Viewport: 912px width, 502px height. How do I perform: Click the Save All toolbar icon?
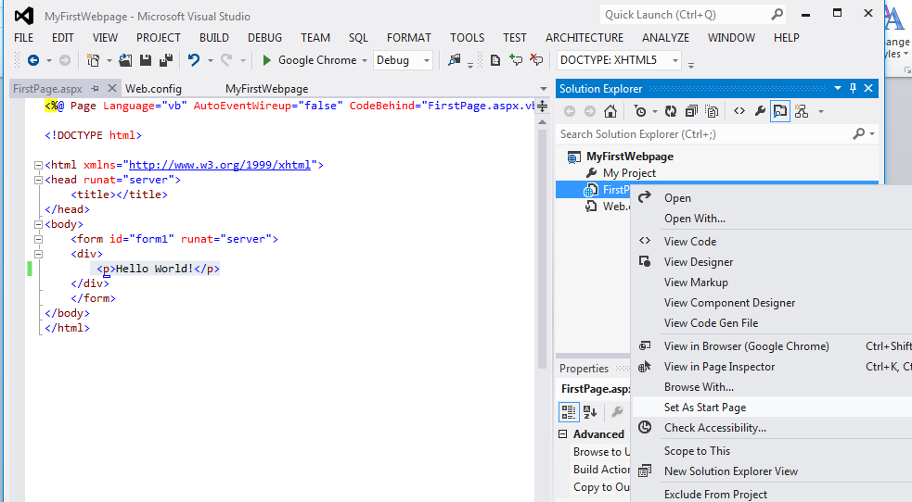pos(166,60)
